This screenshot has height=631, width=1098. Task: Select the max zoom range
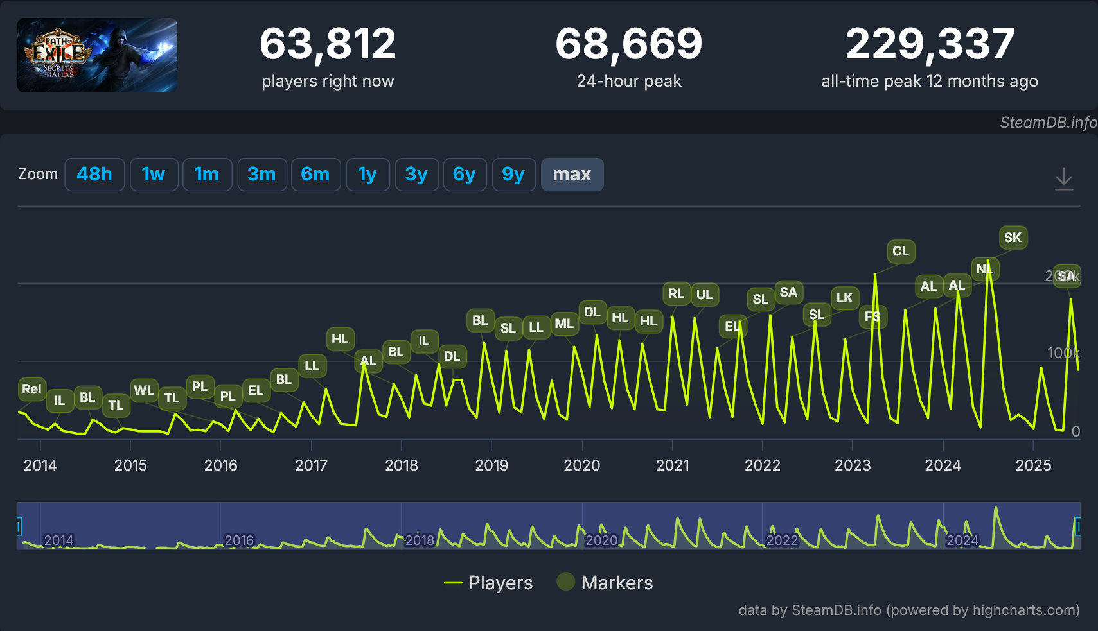[572, 175]
